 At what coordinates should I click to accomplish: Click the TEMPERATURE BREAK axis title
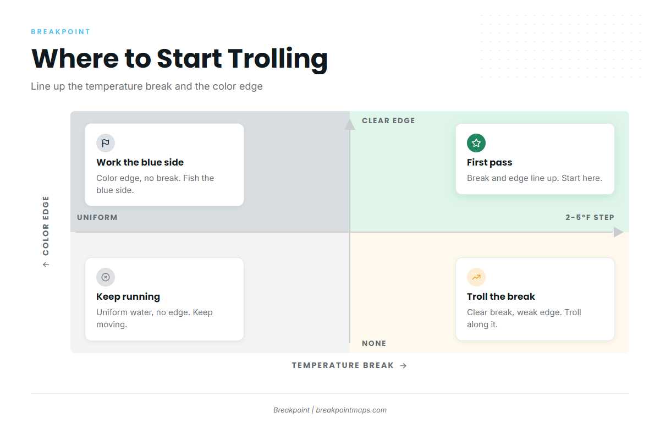click(x=343, y=366)
